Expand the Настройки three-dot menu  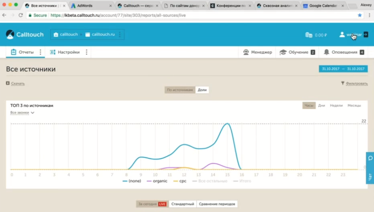[x=87, y=52]
